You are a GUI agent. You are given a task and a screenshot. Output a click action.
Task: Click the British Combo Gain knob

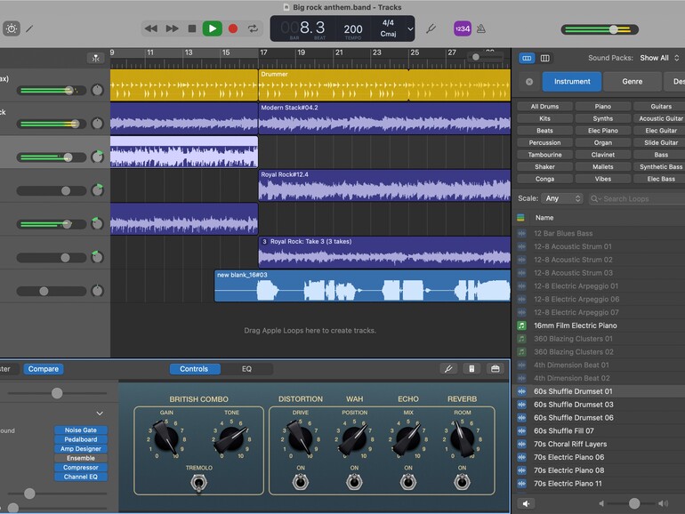click(166, 438)
